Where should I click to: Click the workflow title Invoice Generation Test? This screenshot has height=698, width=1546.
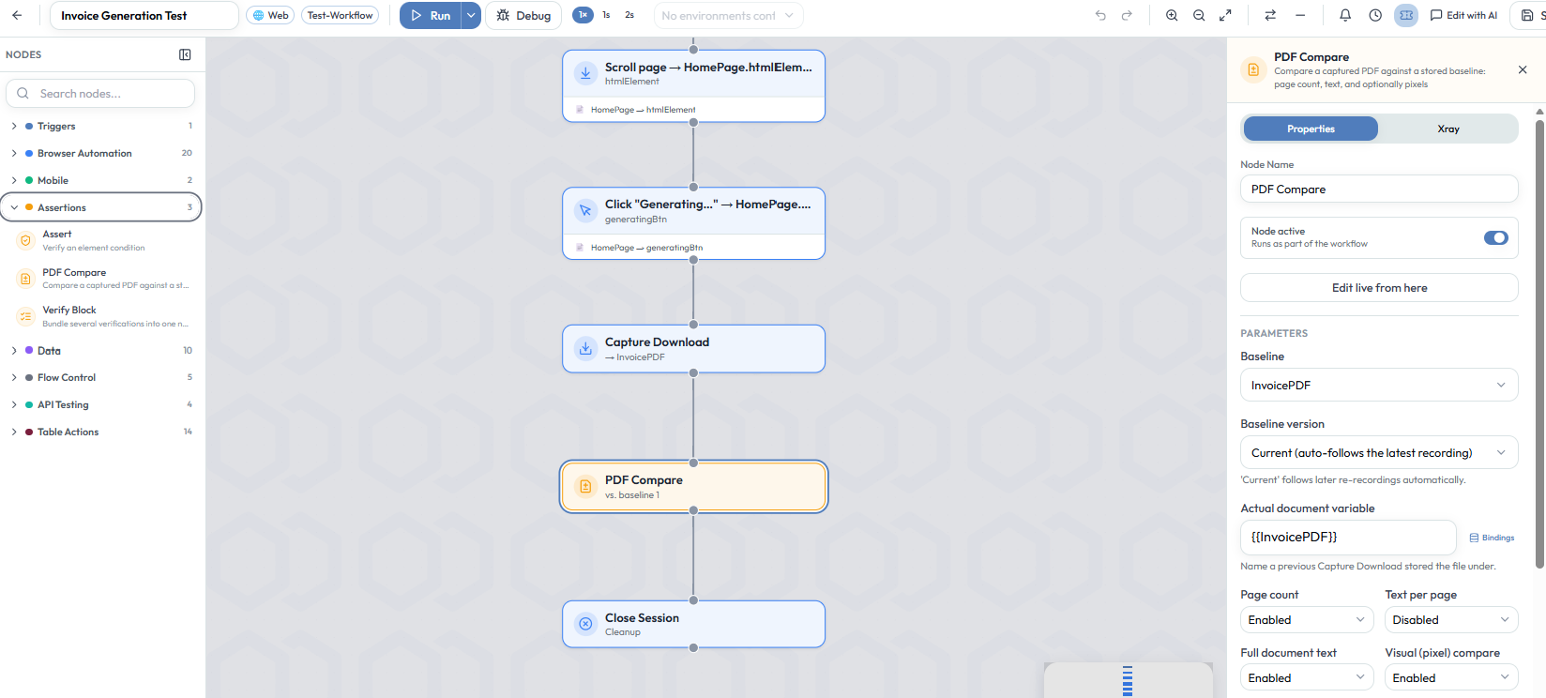pyautogui.click(x=144, y=15)
